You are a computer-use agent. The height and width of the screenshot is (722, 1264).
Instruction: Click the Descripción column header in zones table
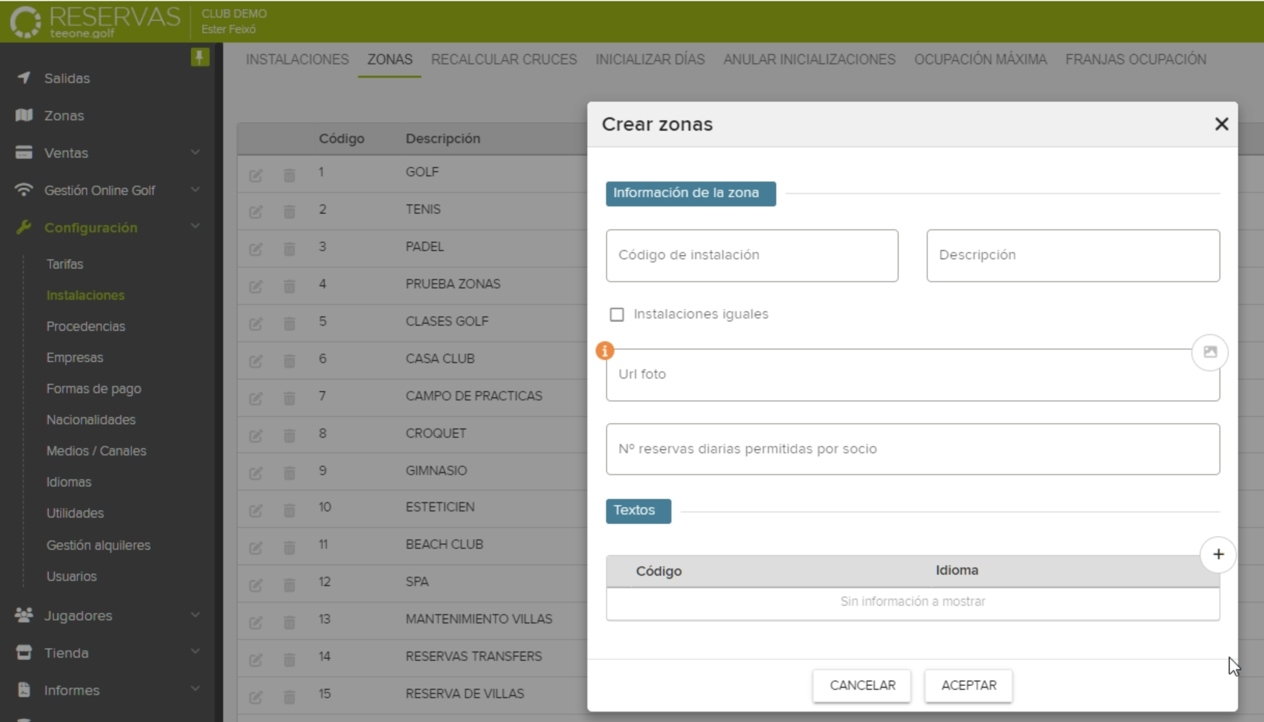(443, 138)
